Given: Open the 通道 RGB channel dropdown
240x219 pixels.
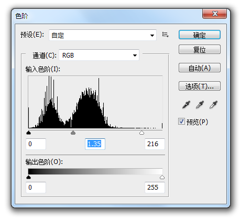Looking at the screenshot, I should tap(99, 55).
